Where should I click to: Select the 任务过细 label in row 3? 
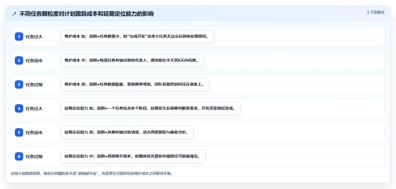34,84
